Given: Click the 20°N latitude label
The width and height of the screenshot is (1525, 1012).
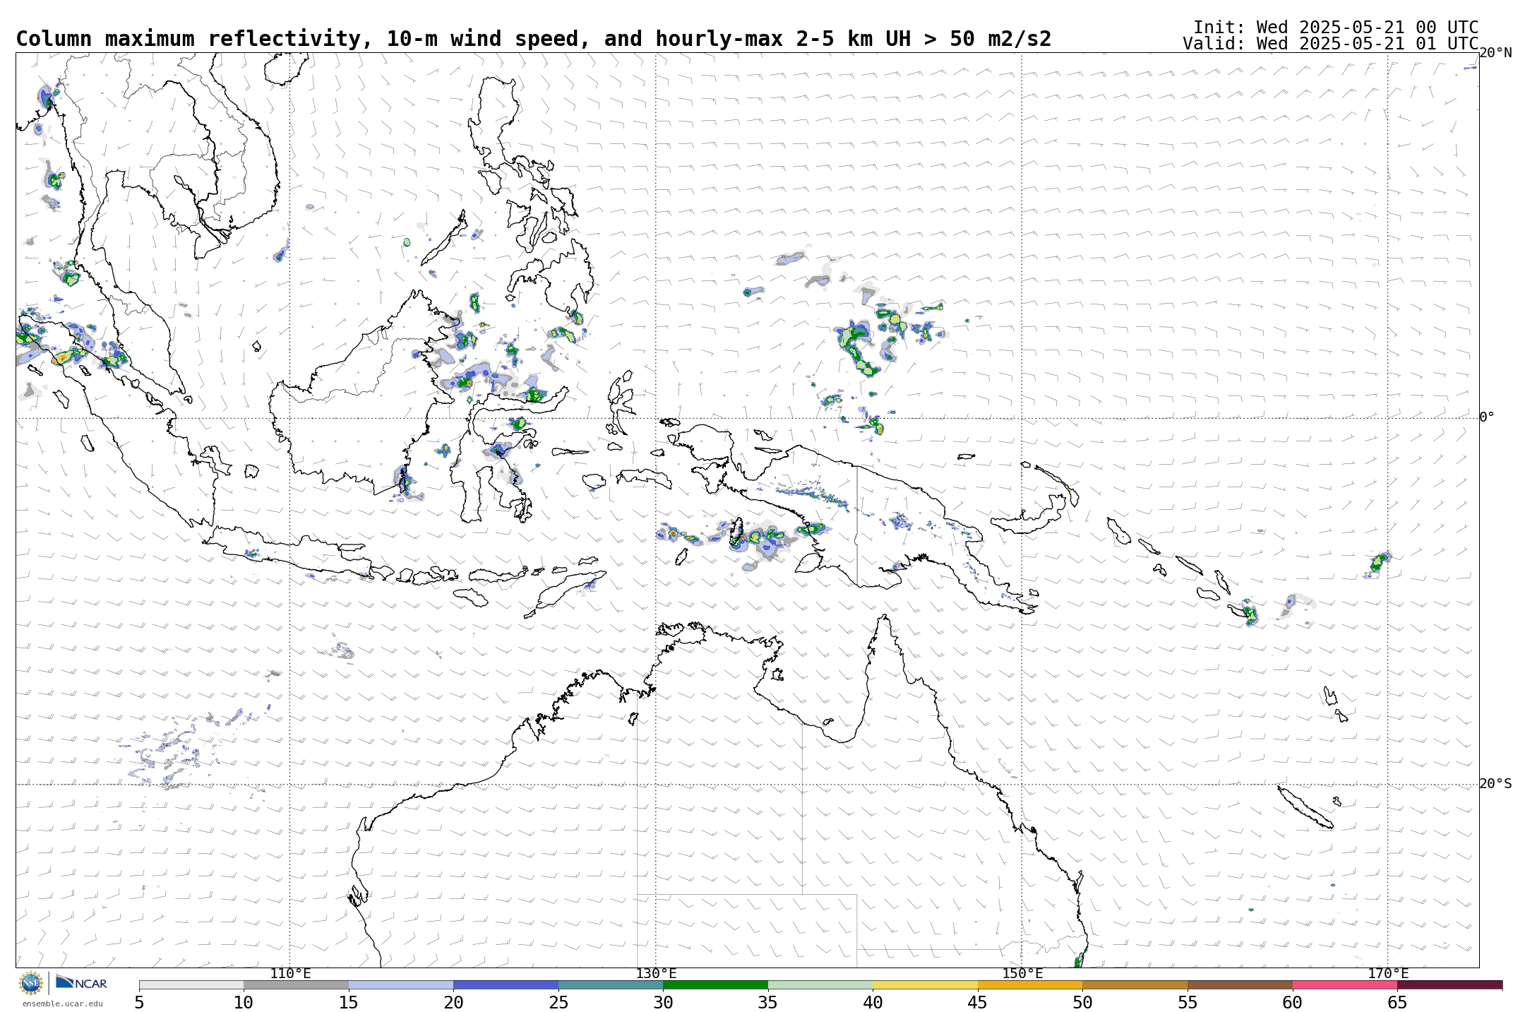Looking at the screenshot, I should (x=1495, y=53).
